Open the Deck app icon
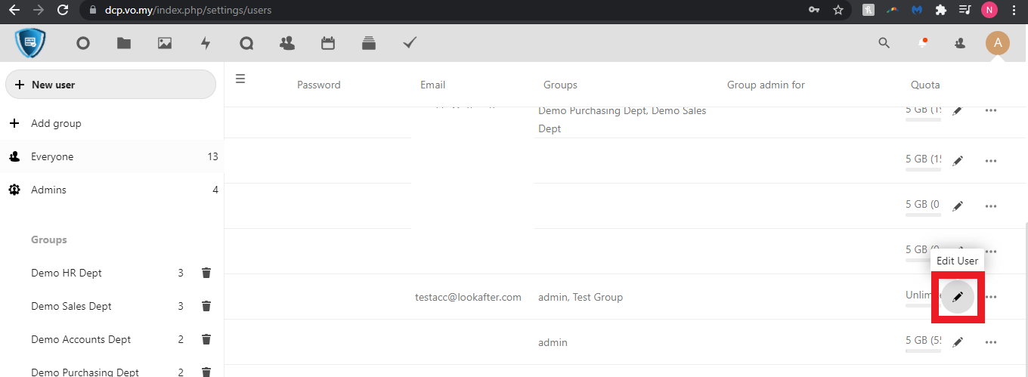The width and height of the screenshot is (1028, 377). [x=369, y=43]
